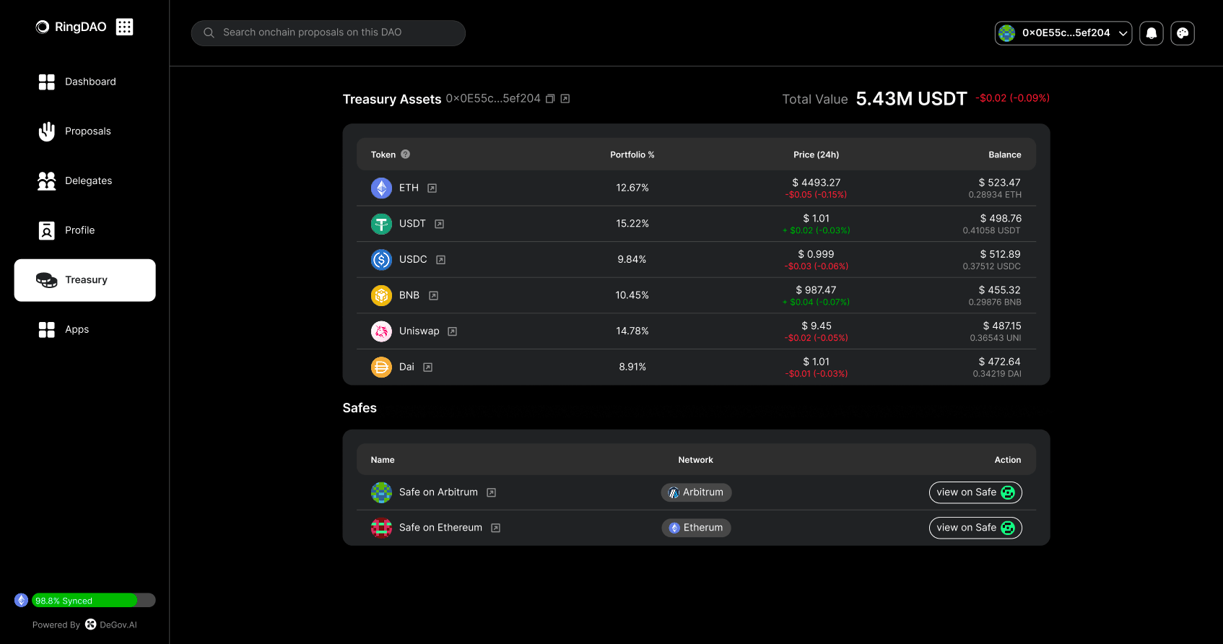Open the theme palette icon
Screen dimensions: 1223x644
click(x=1182, y=33)
